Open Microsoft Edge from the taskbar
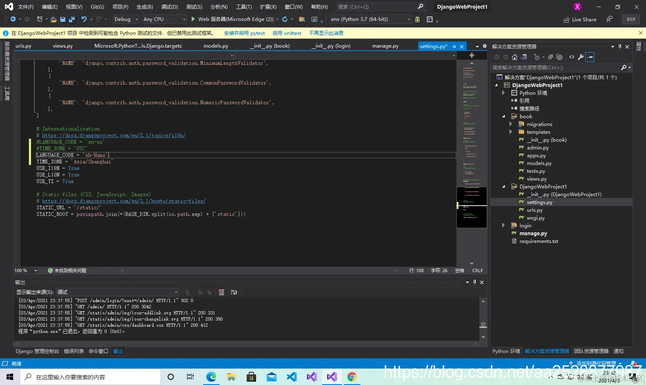 pyautogui.click(x=211, y=377)
